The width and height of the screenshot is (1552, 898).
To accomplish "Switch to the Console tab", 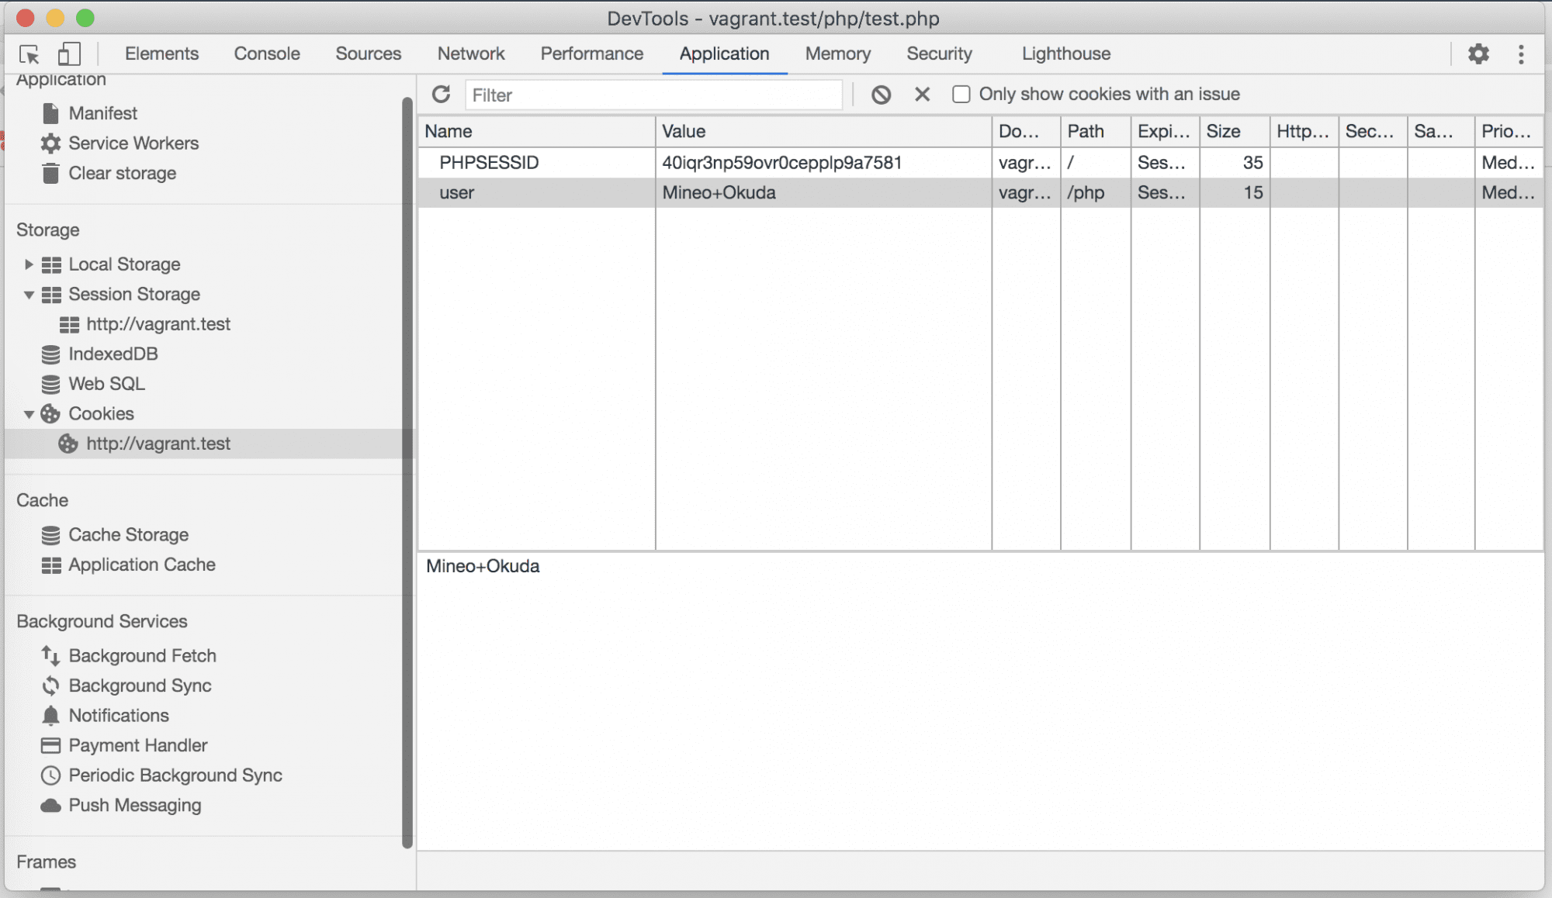I will 267,54.
